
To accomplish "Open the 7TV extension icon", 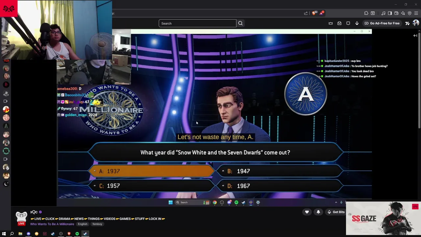I will pos(407,23).
